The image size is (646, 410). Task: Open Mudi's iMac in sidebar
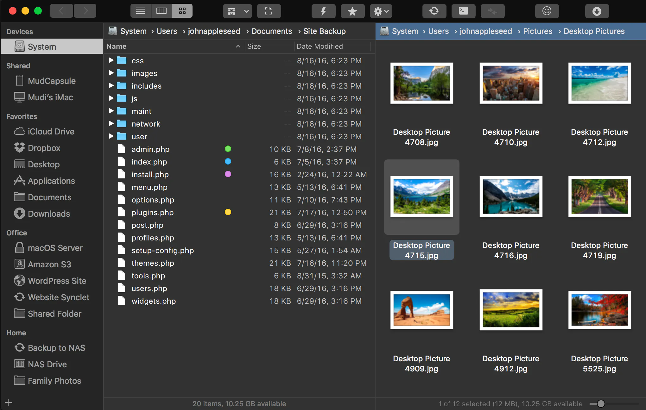(x=52, y=97)
